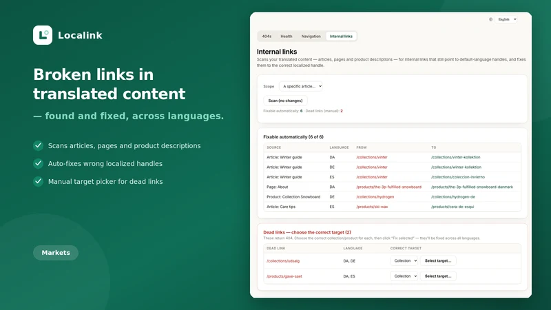Click the Localink logo icon
Viewport: 551px width, 310px height.
(43, 35)
